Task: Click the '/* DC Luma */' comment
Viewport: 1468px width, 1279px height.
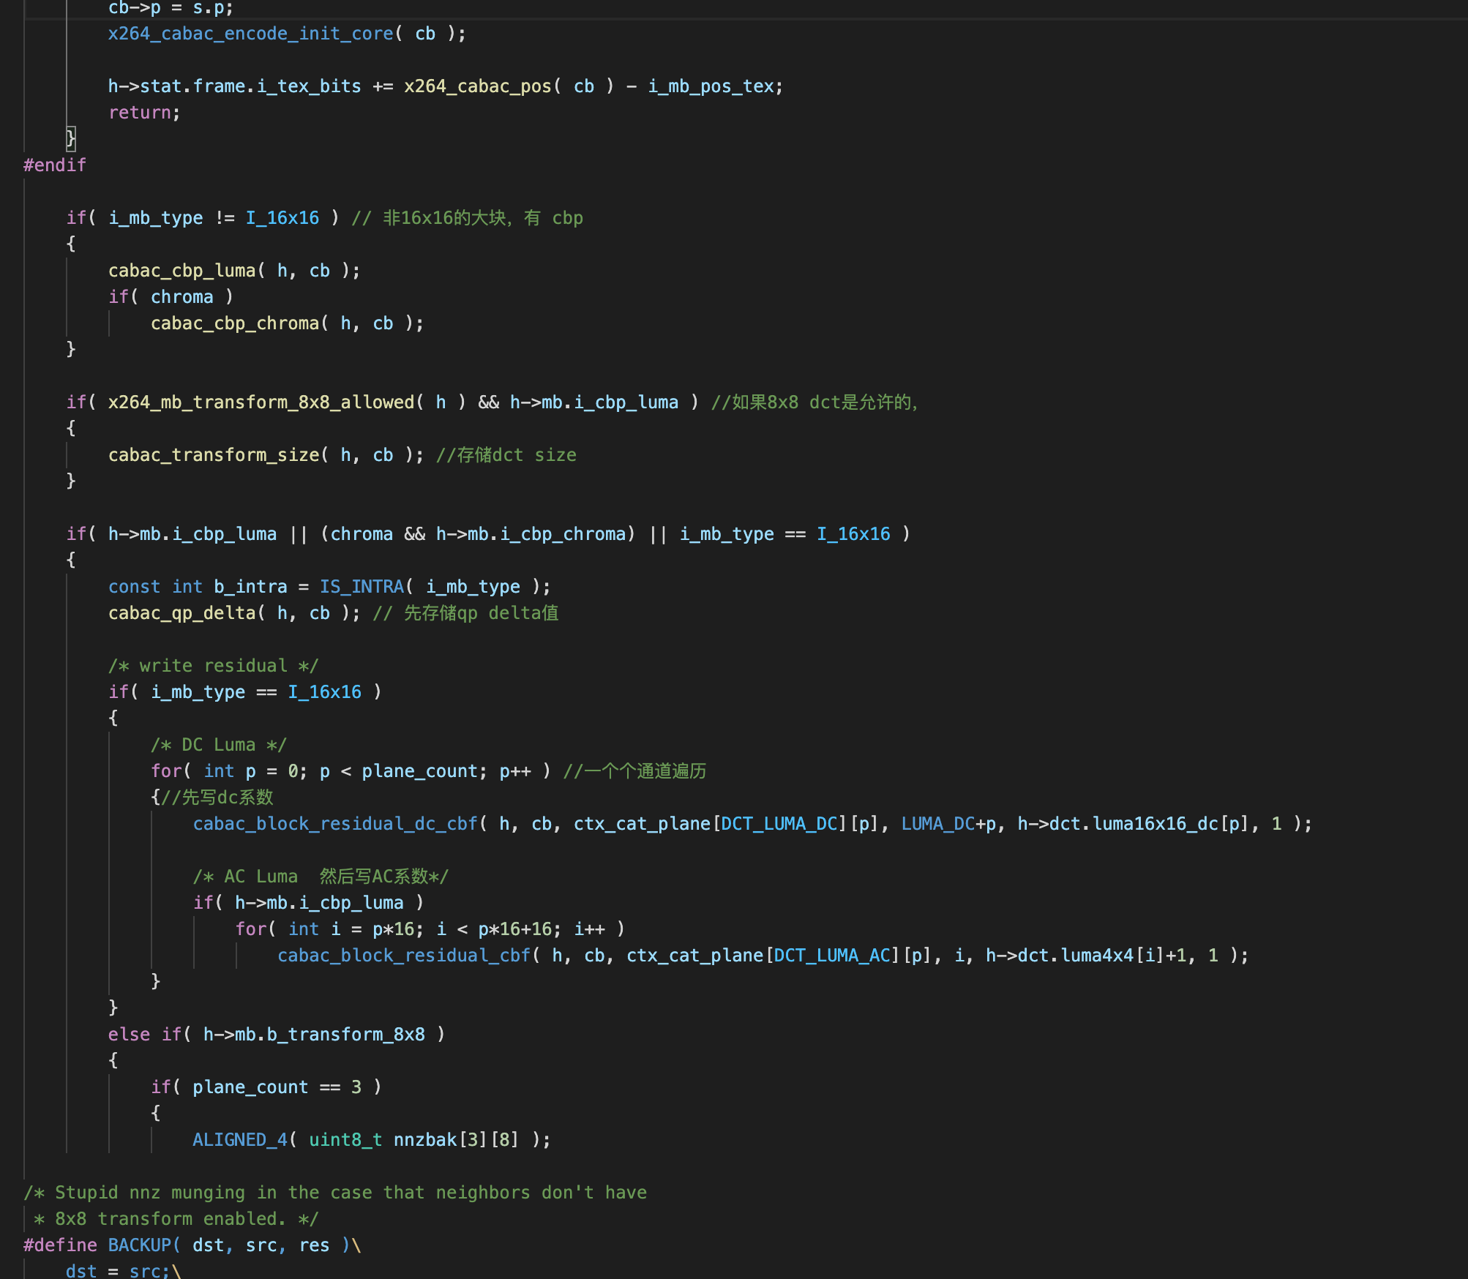Action: click(219, 745)
